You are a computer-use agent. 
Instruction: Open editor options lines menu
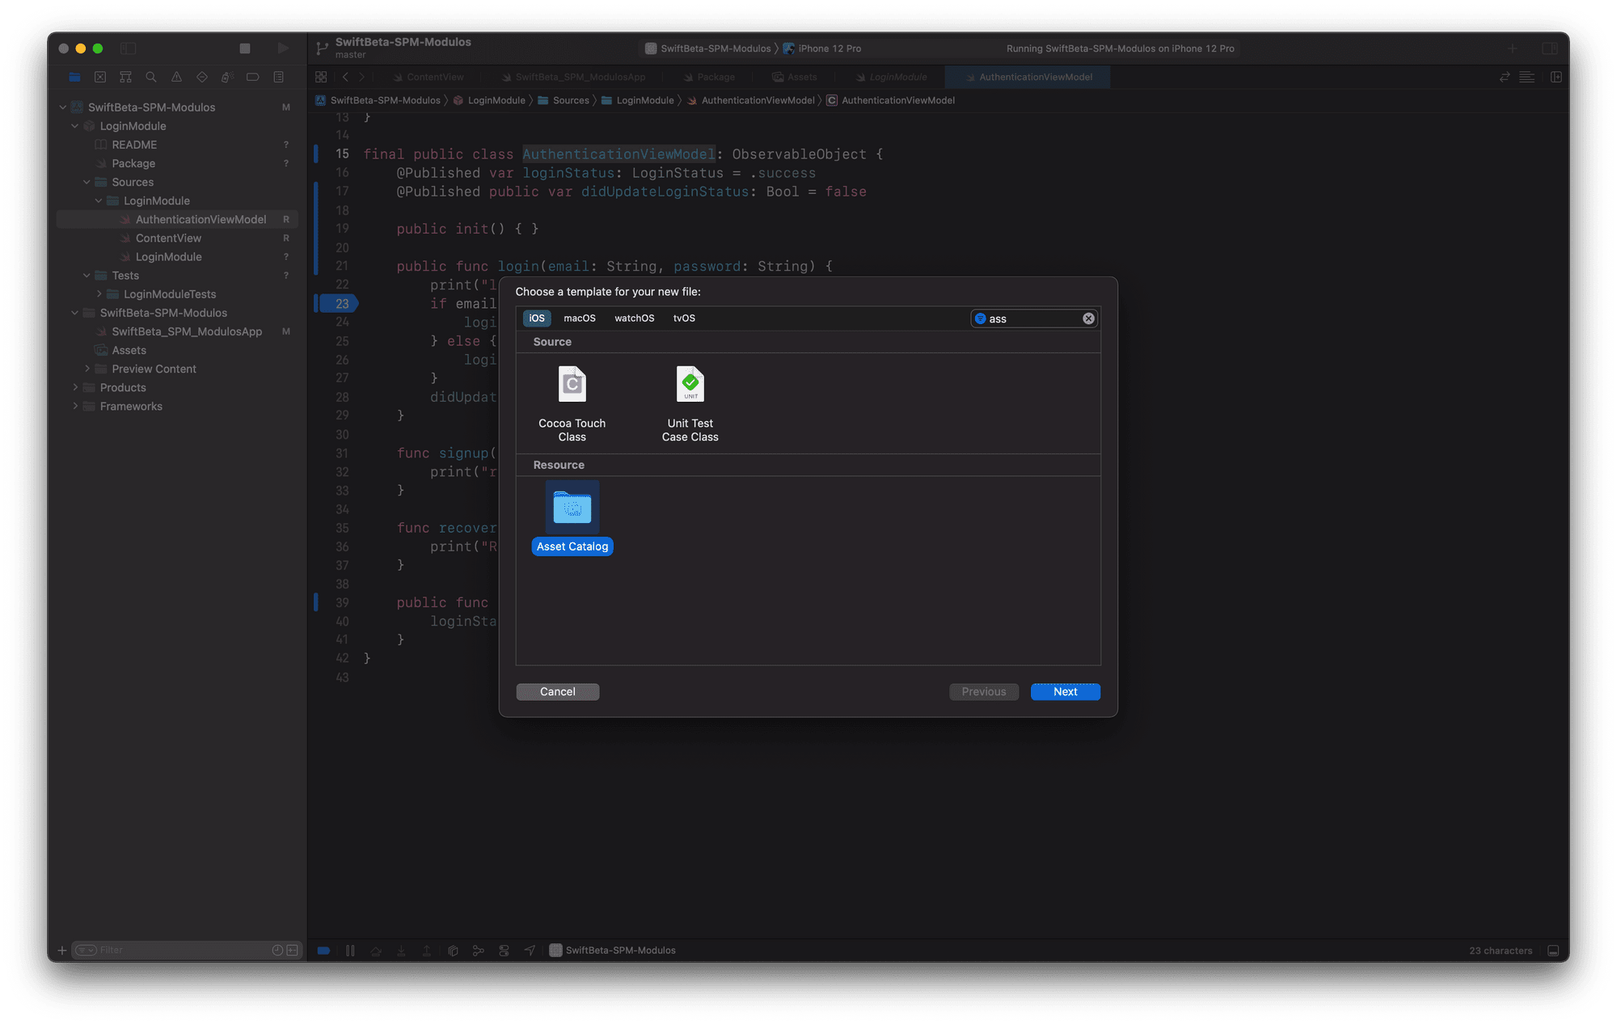coord(1527,77)
